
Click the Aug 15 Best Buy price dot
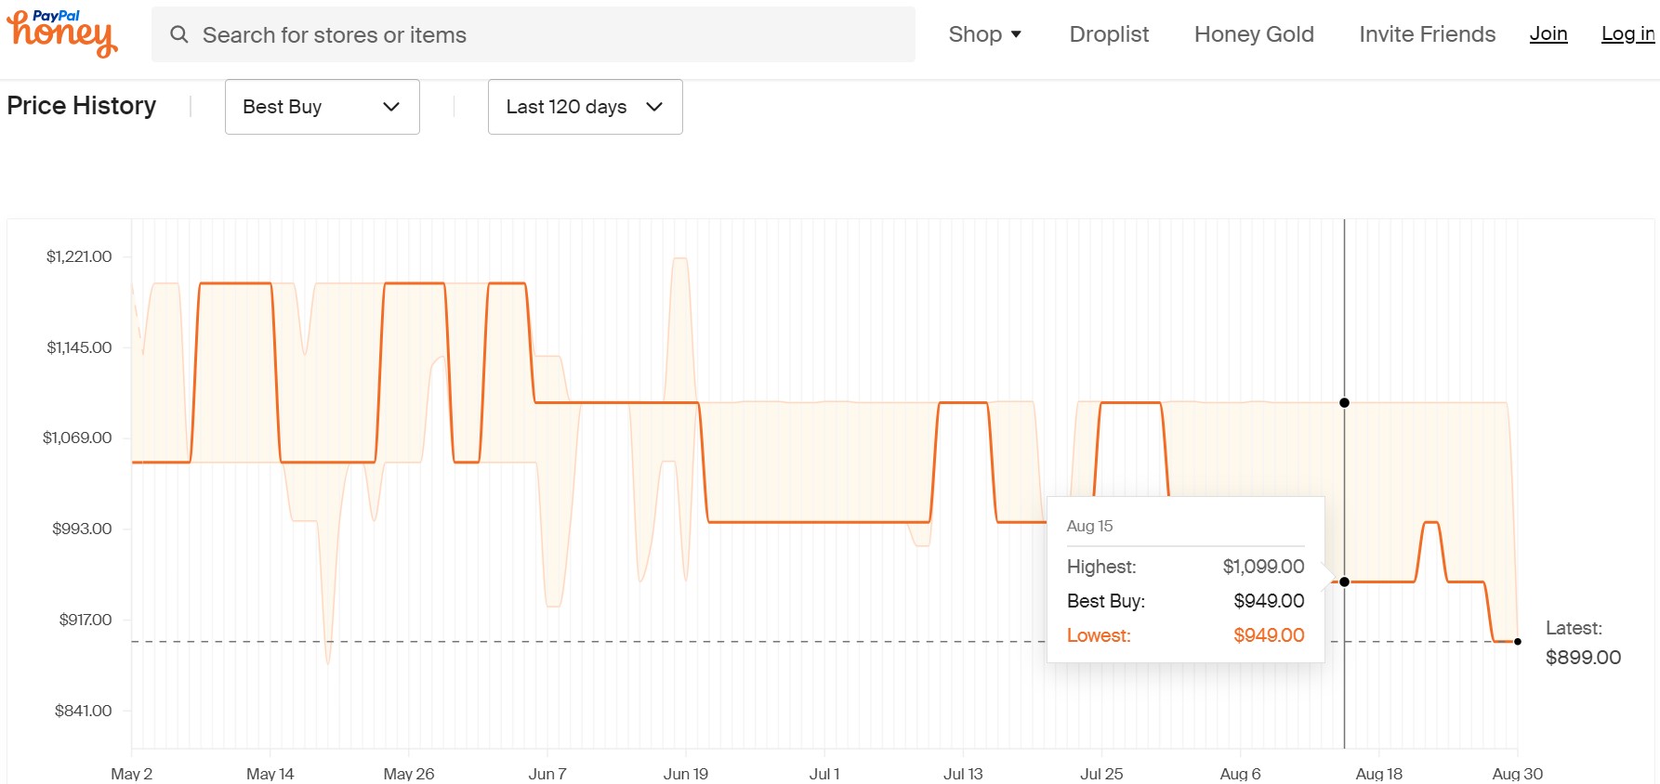pos(1344,581)
